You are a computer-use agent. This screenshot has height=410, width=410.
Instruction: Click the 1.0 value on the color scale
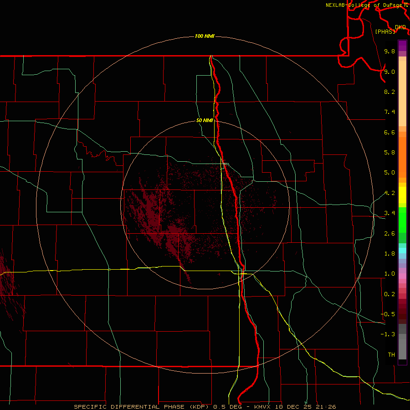(x=389, y=274)
